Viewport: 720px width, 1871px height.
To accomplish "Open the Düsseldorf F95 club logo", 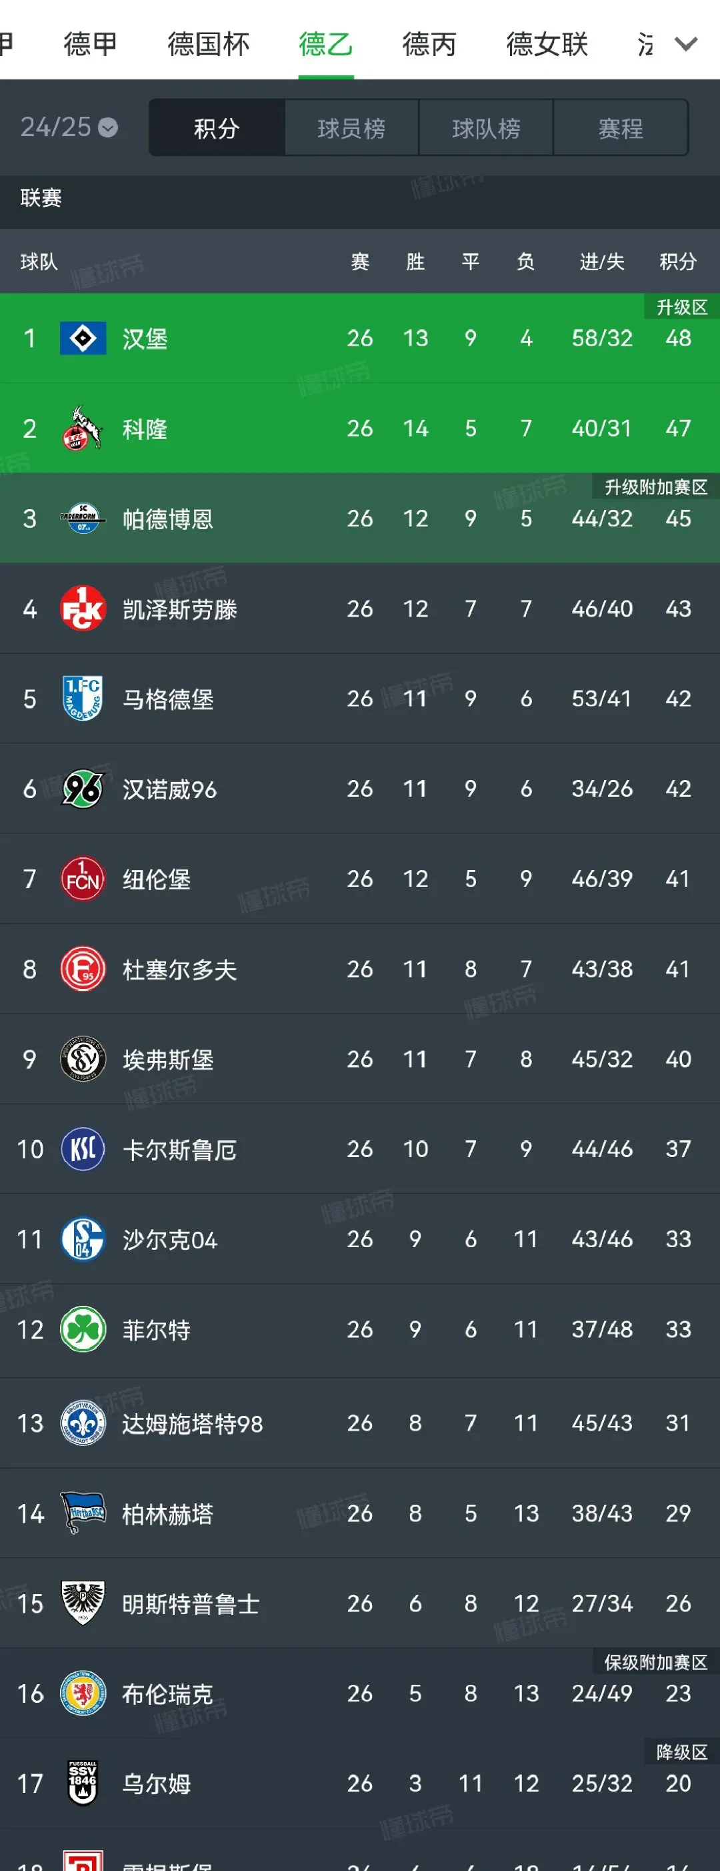I will pyautogui.click(x=82, y=969).
